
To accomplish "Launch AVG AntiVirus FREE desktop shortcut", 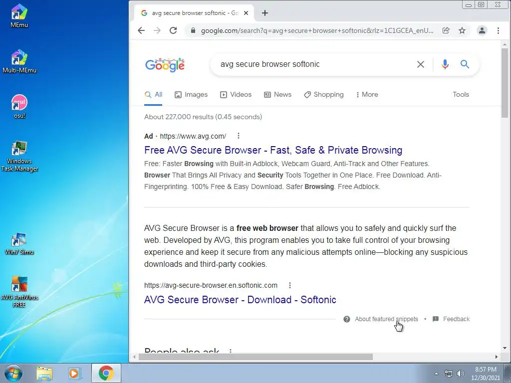I will point(19,292).
